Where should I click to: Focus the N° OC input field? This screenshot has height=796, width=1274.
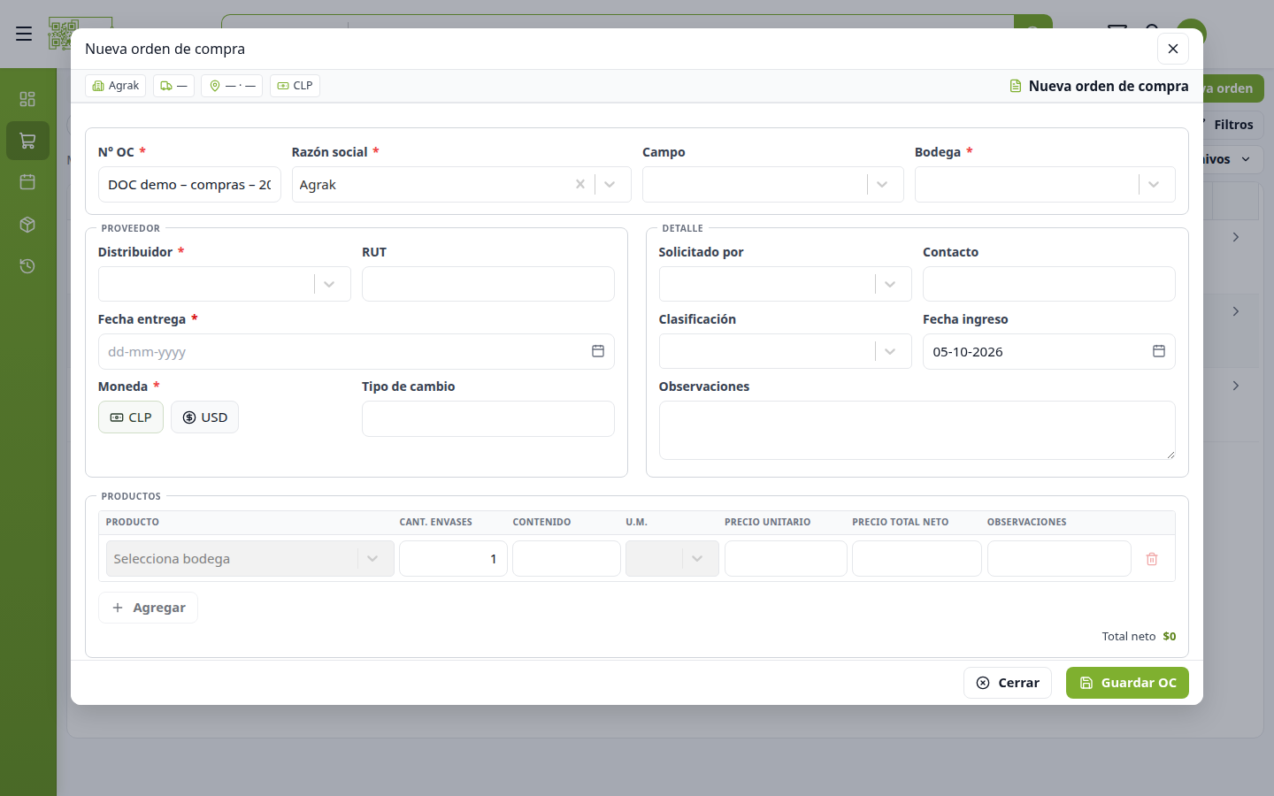[189, 185]
